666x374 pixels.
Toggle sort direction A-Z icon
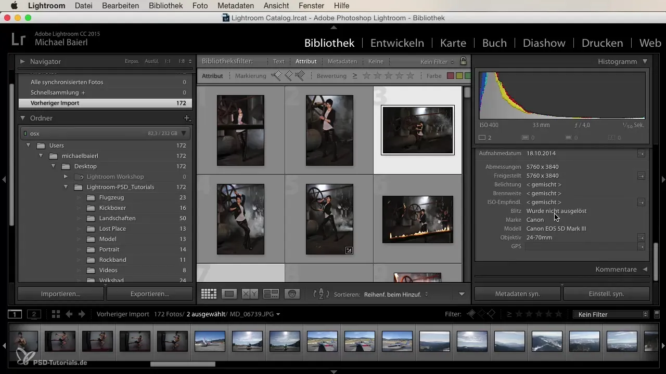pyautogui.click(x=321, y=294)
